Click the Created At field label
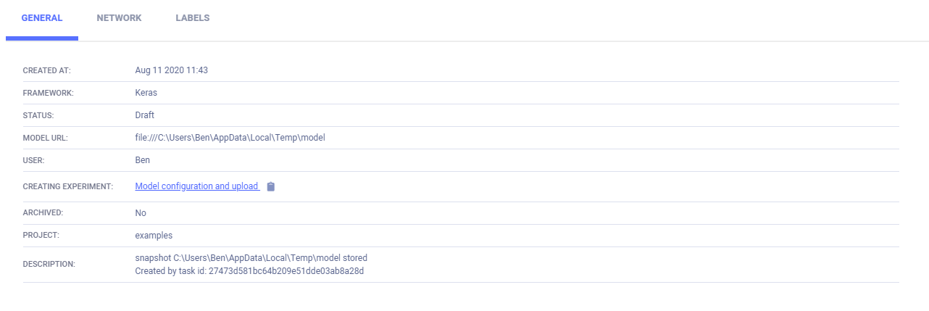Viewport: 929px width, 311px height. click(x=47, y=71)
